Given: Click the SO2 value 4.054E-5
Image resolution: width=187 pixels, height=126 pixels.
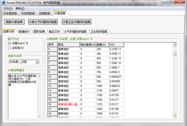Looking at the screenshot, I should (116, 72).
